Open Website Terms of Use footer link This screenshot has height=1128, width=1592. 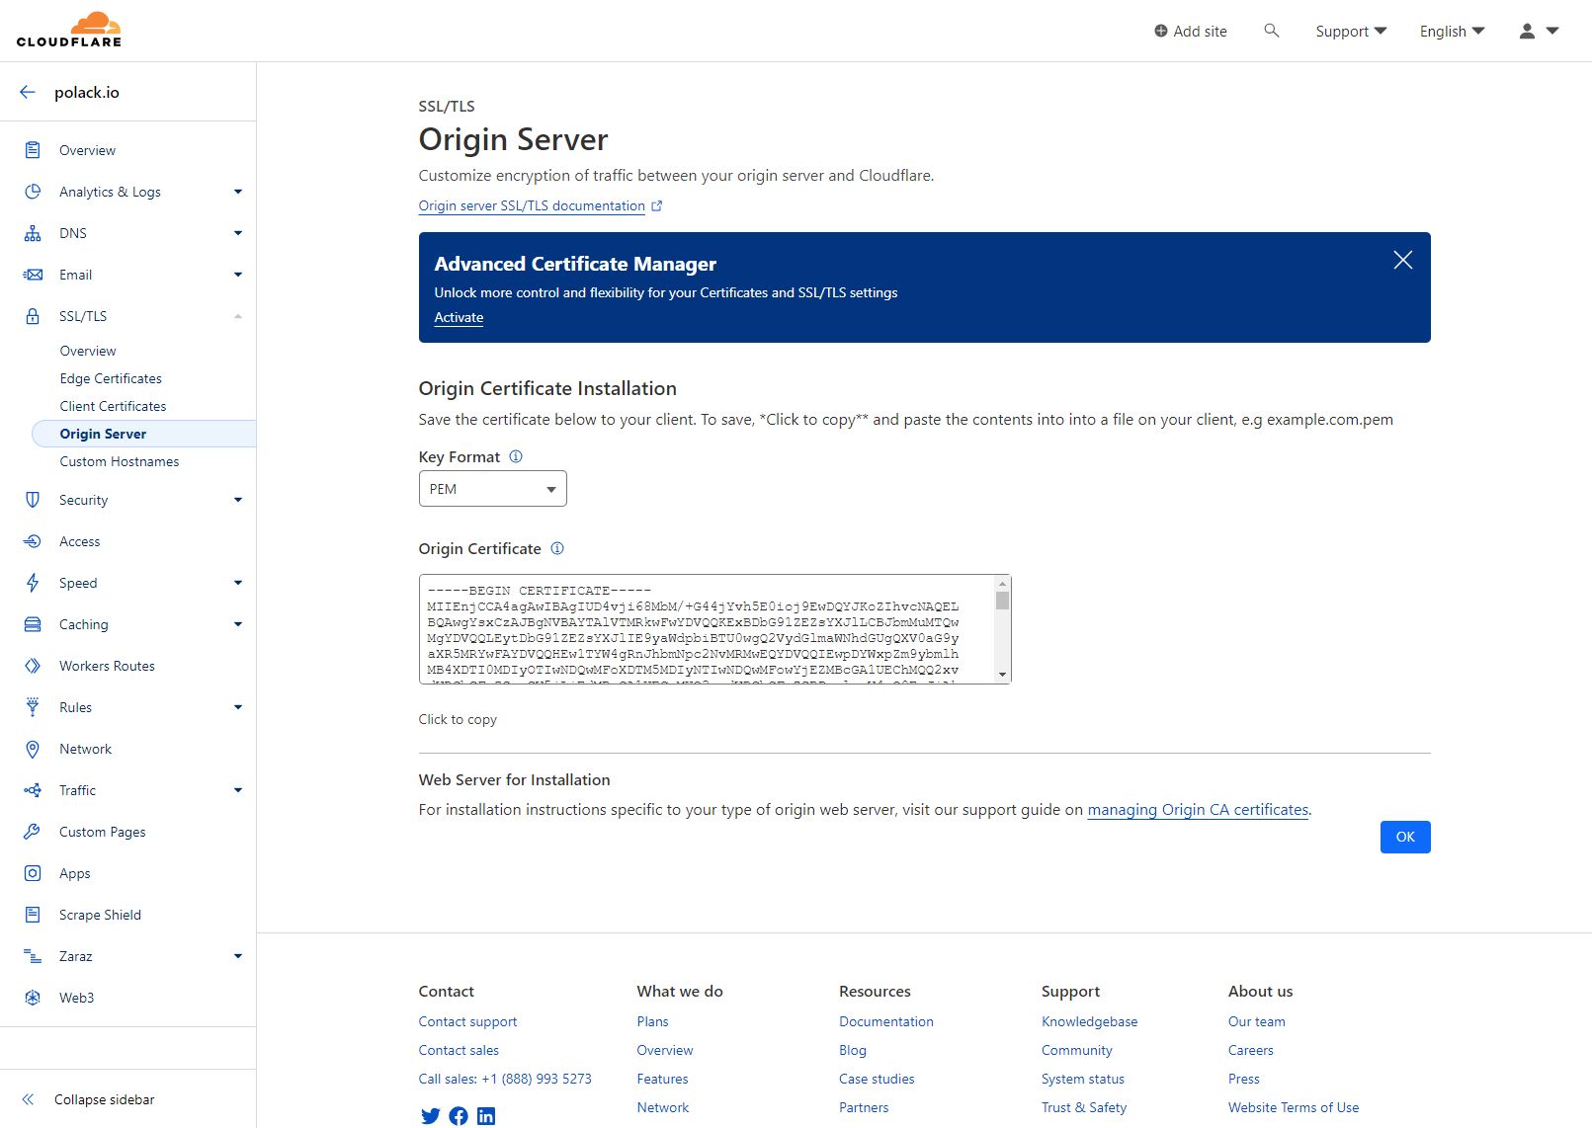[1293, 1107]
